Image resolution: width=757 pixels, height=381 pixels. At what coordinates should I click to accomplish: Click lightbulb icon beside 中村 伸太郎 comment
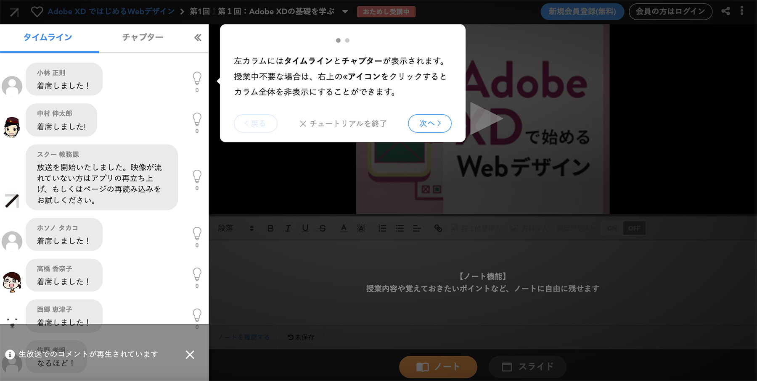click(197, 119)
